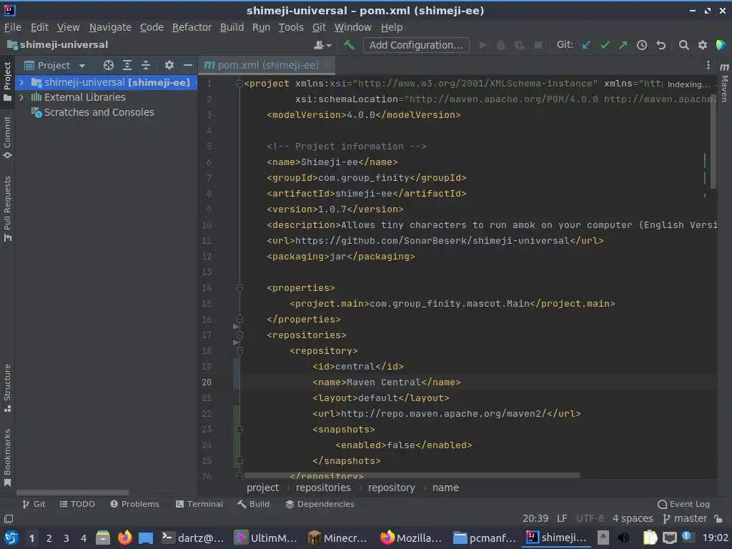Fold the project tag at line 1

tap(239, 84)
